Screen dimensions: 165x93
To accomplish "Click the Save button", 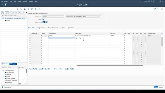I will click(156, 87).
